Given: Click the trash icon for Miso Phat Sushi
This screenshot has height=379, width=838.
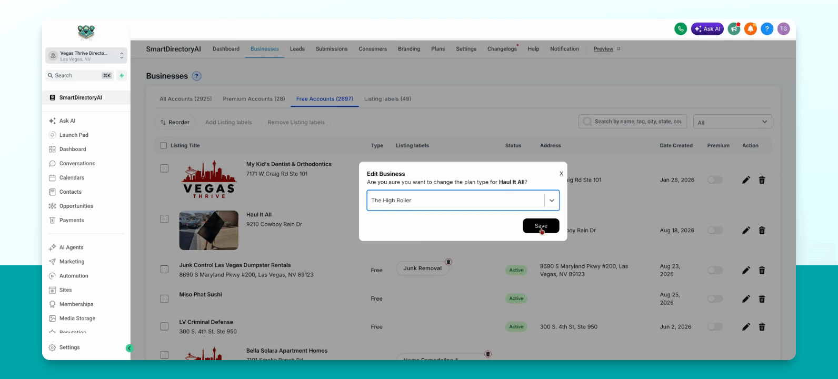Looking at the screenshot, I should pos(762,298).
